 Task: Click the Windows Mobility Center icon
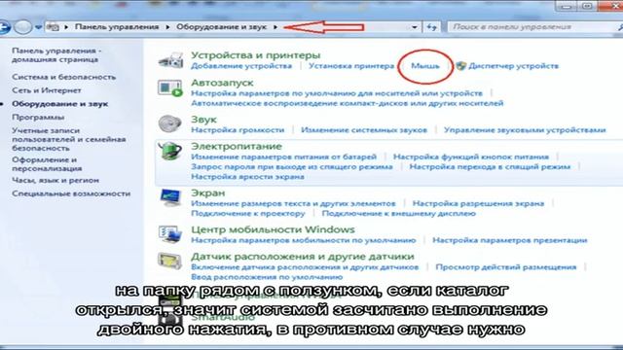coord(170,233)
